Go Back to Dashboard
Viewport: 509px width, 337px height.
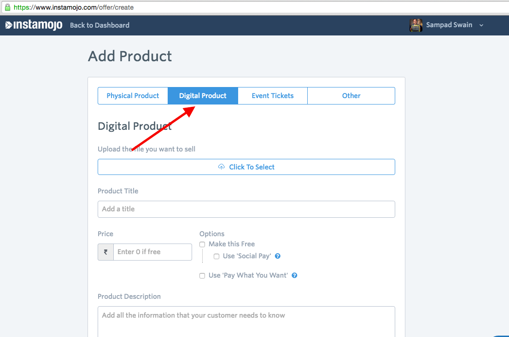click(x=99, y=25)
